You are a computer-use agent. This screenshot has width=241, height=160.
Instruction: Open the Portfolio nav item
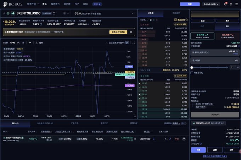pyautogui.click(x=55, y=4)
